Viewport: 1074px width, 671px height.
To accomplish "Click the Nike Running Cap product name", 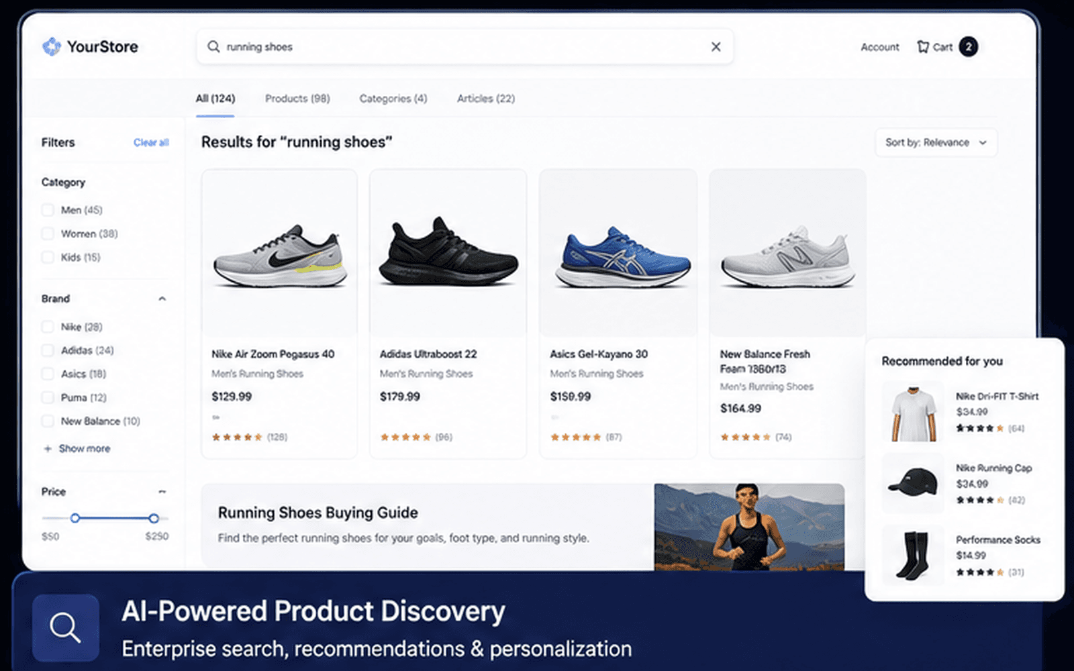I will [x=994, y=468].
